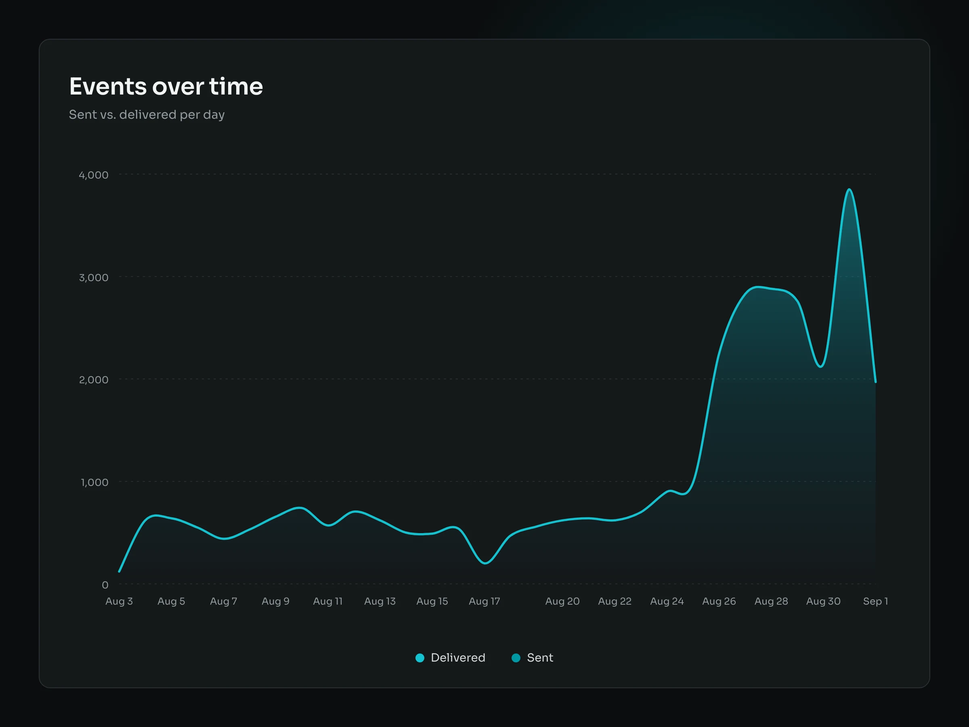This screenshot has width=969, height=727.
Task: Toggle the Sent series in the legend
Action: (532, 658)
